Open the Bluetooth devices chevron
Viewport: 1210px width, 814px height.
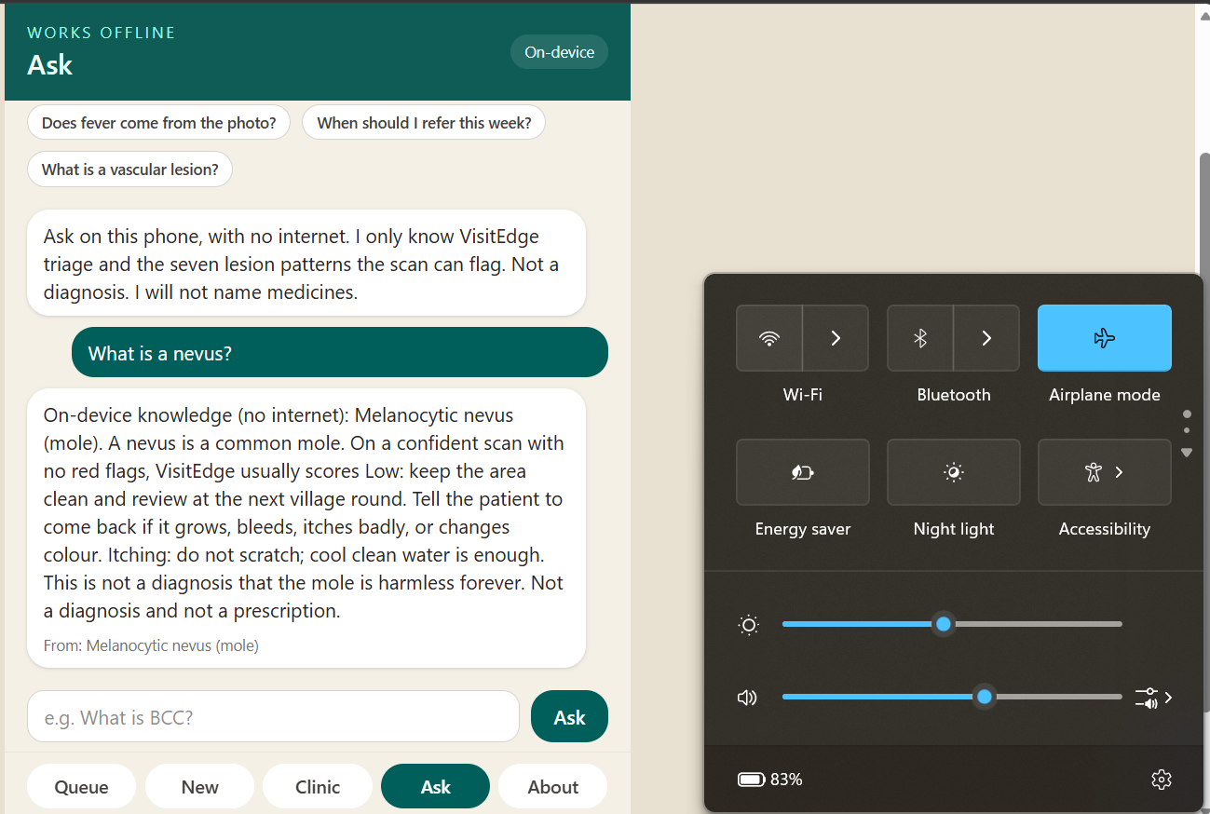(986, 338)
